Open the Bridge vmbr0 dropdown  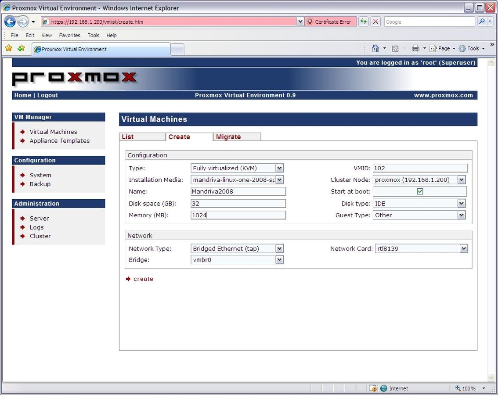tap(237, 260)
